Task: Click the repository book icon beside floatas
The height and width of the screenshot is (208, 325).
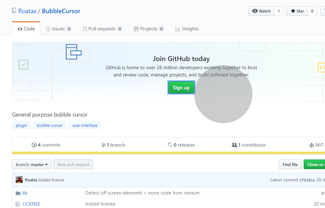Action: pos(14,11)
